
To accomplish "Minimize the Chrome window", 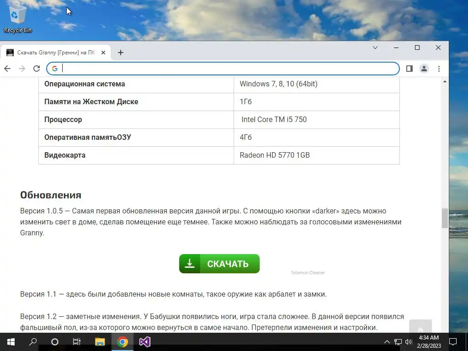I will point(396,48).
